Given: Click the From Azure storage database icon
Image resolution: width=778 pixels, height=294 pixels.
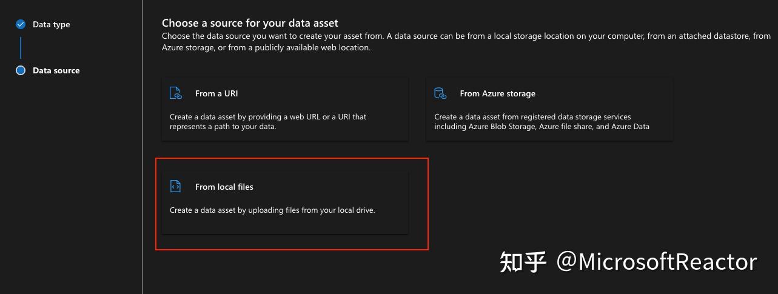Looking at the screenshot, I should [x=440, y=93].
